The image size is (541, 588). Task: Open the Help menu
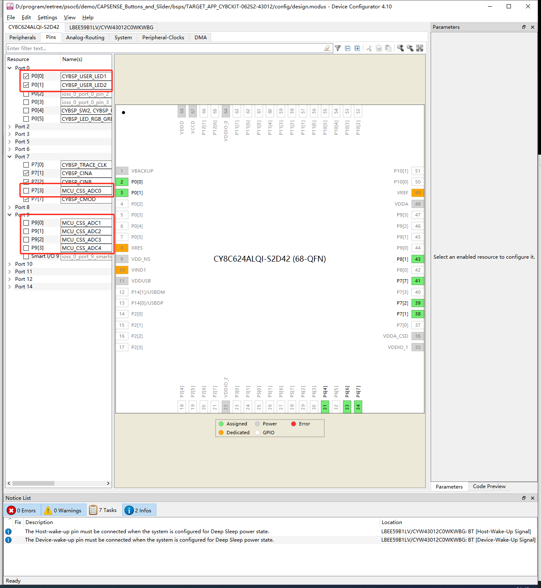pyautogui.click(x=88, y=18)
